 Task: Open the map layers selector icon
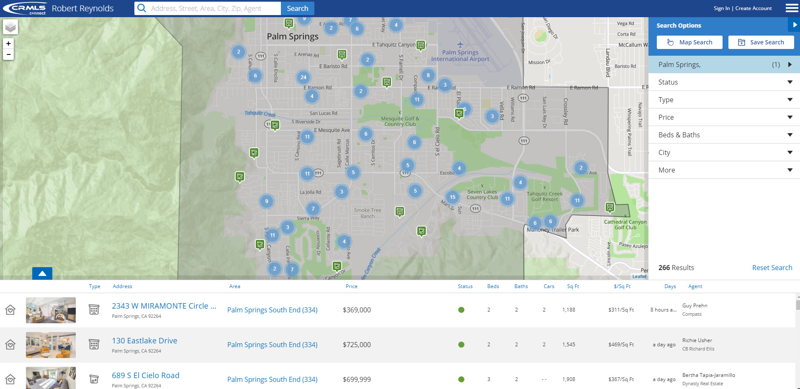pos(10,28)
